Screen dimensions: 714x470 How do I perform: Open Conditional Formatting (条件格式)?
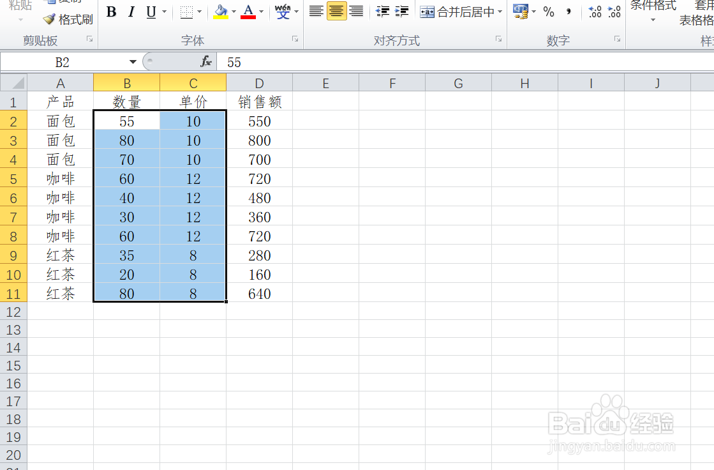[653, 12]
